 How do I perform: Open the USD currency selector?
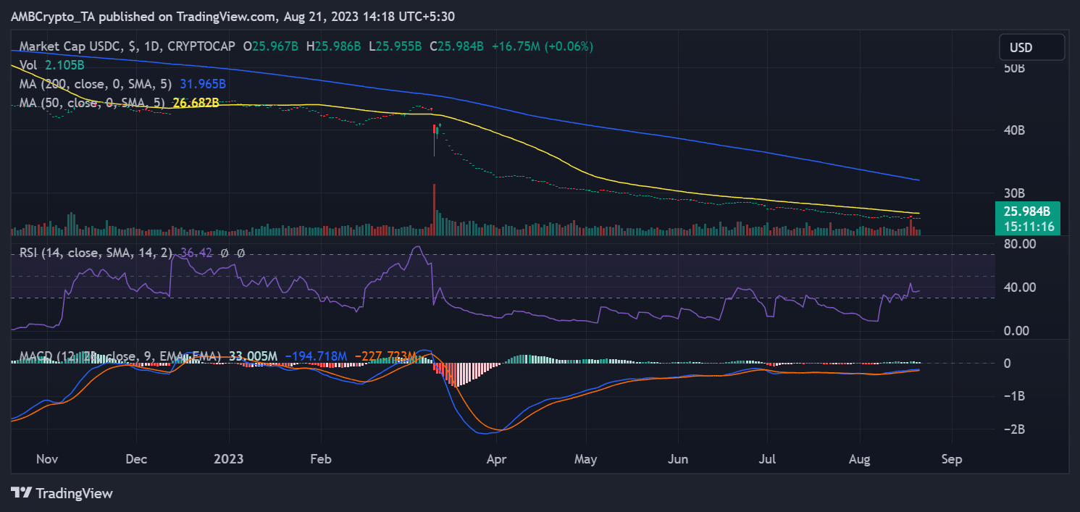[x=1032, y=48]
